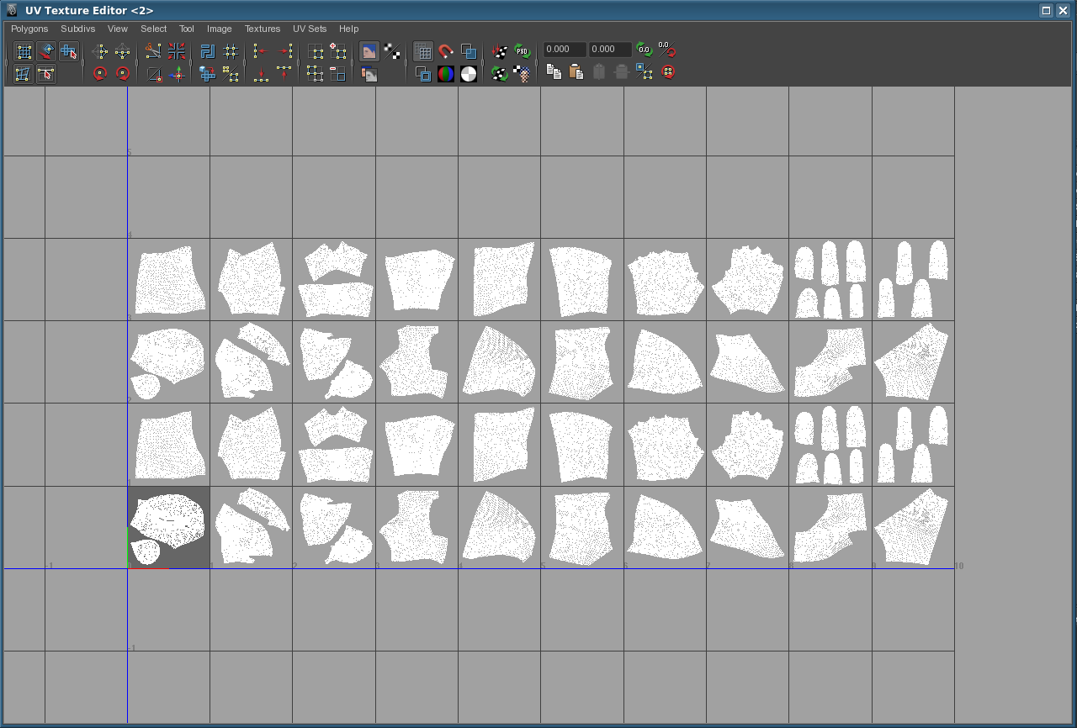Toggle dimmed image display
The image size is (1077, 728).
tap(369, 73)
